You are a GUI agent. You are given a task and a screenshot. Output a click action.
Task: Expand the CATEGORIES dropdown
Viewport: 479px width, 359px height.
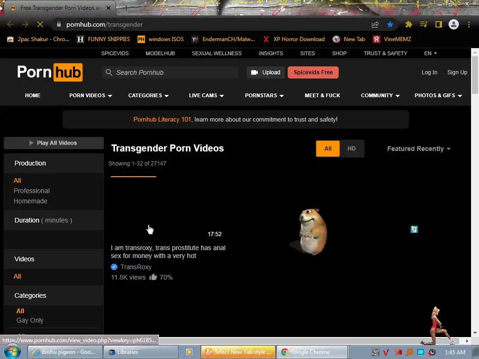pos(148,95)
